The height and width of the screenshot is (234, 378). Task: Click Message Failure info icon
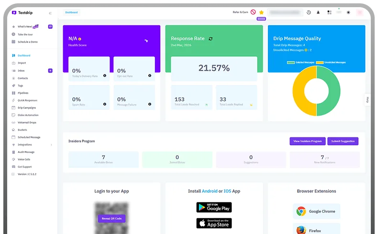(x=150, y=104)
